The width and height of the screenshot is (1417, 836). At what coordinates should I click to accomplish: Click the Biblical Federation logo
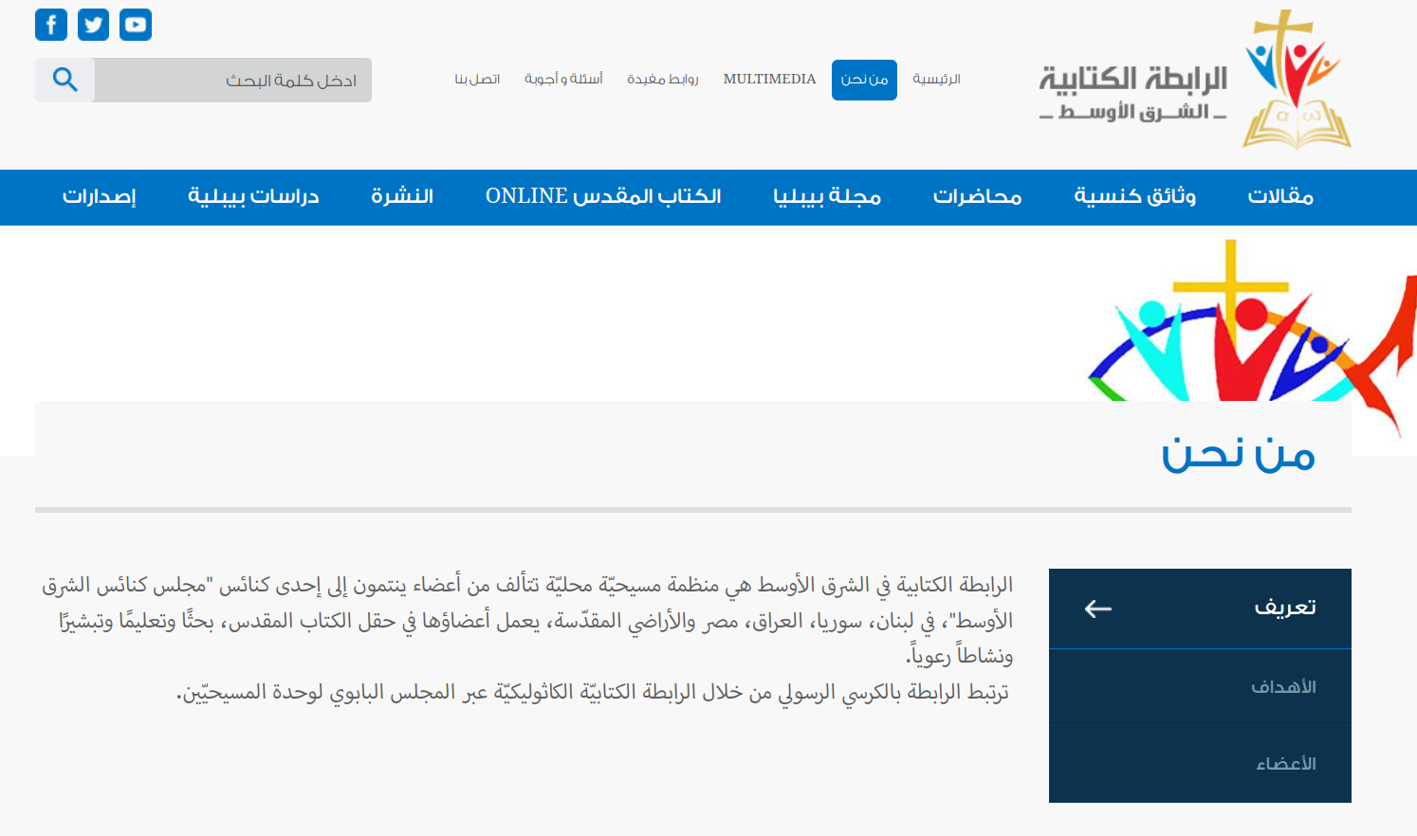click(1297, 80)
